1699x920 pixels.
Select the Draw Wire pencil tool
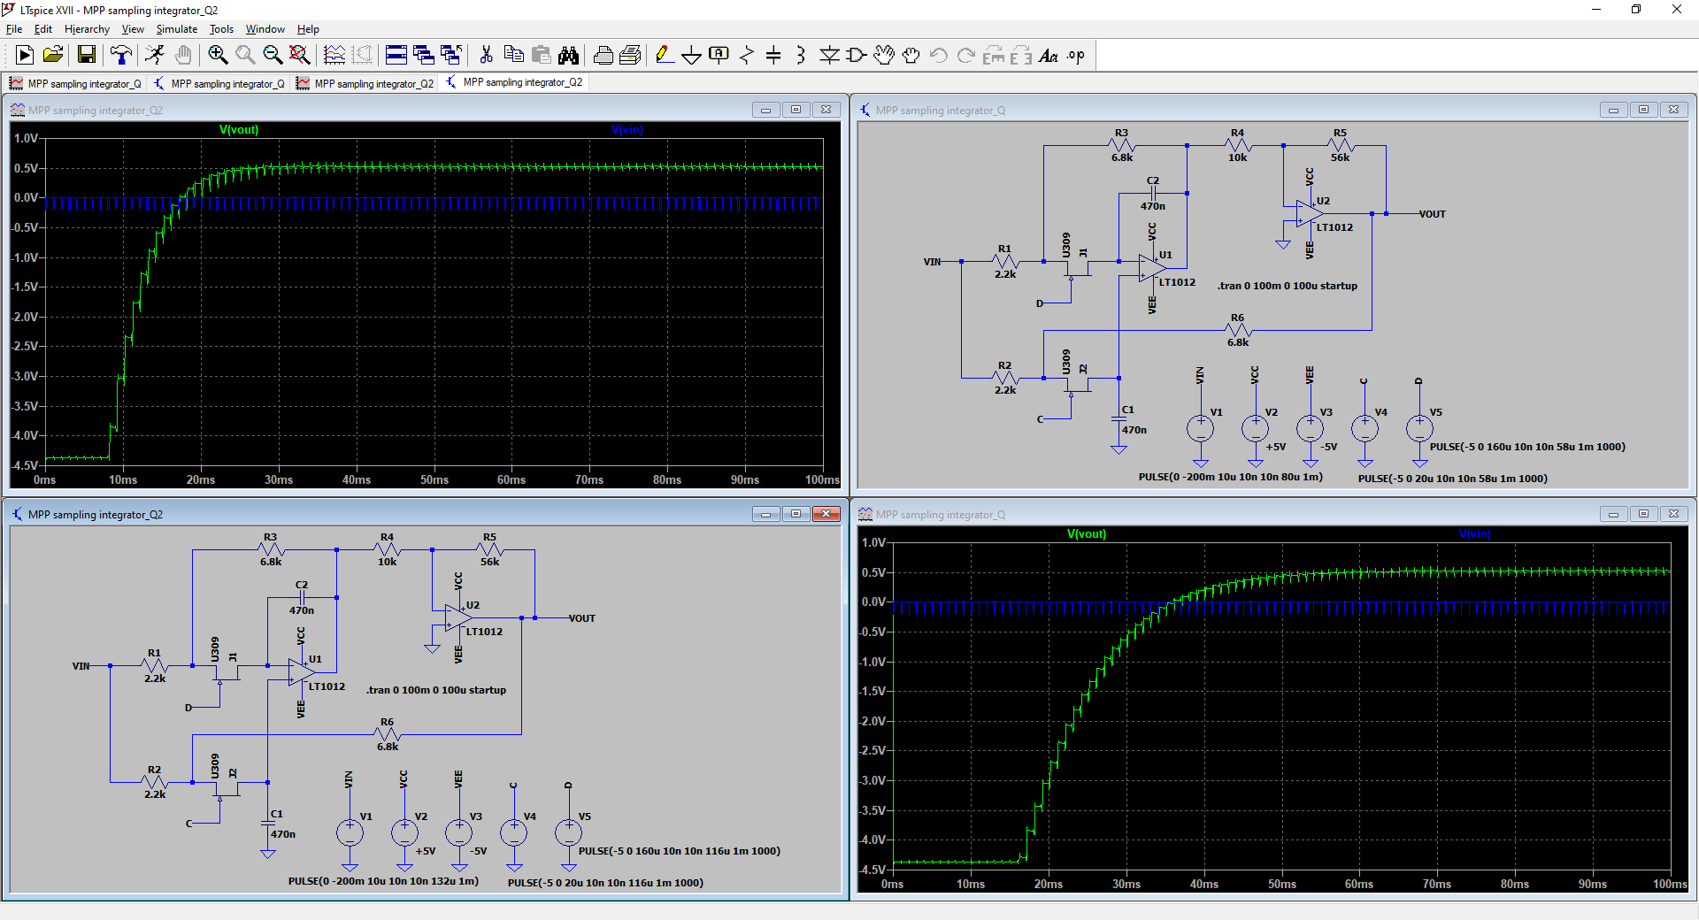(664, 55)
